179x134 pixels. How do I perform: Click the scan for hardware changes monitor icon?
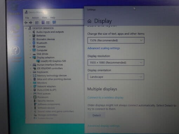point(54,22)
